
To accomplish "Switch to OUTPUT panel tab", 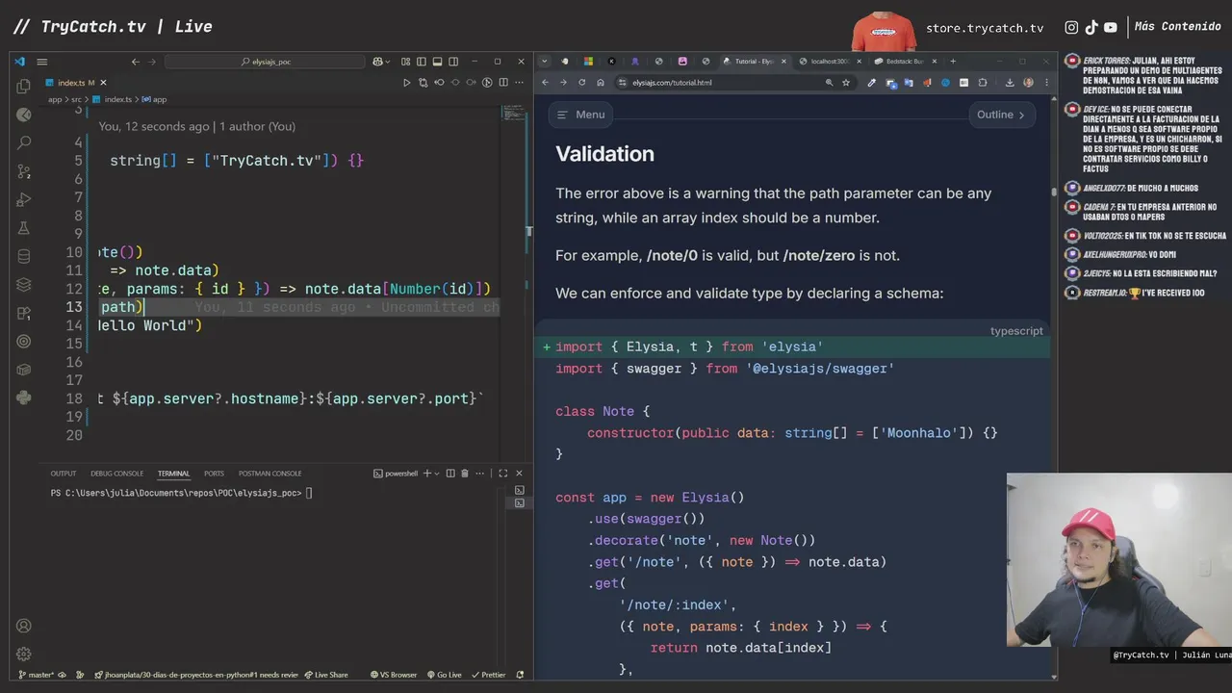I will coord(64,474).
